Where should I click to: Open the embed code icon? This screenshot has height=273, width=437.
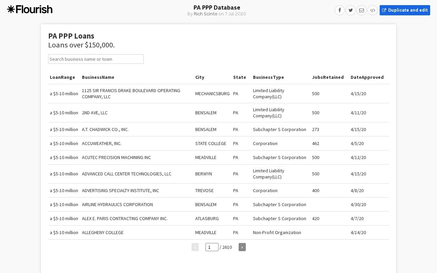click(x=372, y=10)
